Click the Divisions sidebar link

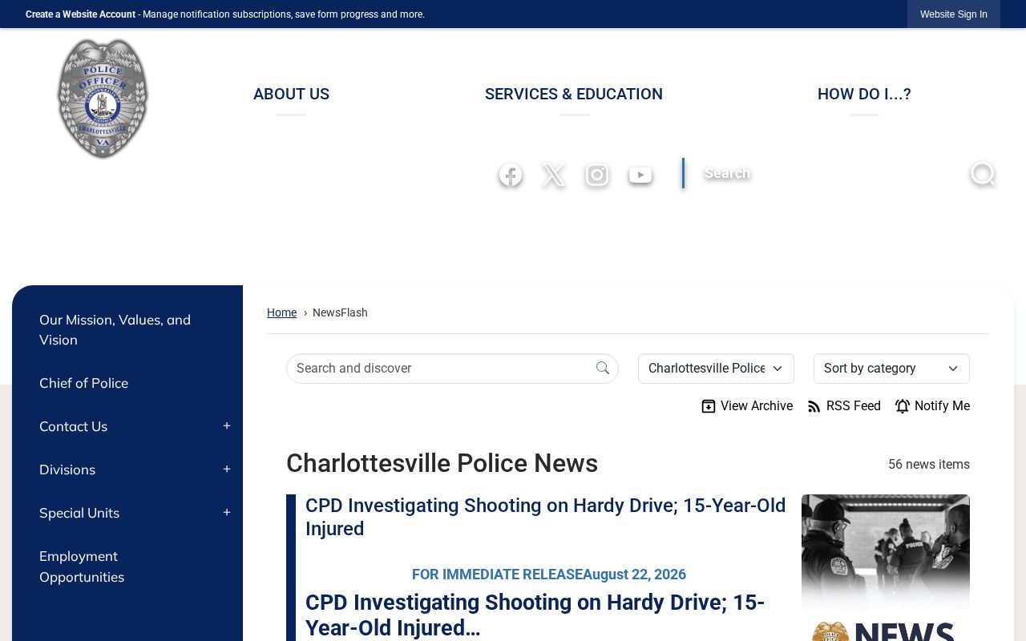click(67, 470)
